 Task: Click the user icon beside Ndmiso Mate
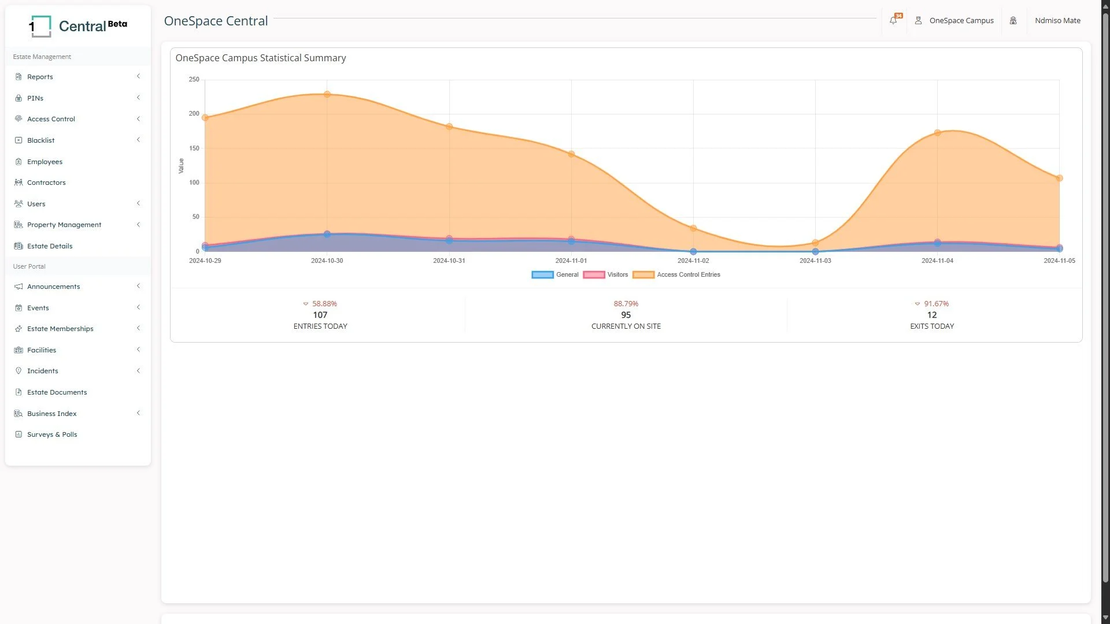click(1013, 21)
